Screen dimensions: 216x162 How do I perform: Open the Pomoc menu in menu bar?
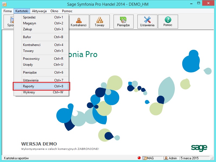tap(67, 11)
